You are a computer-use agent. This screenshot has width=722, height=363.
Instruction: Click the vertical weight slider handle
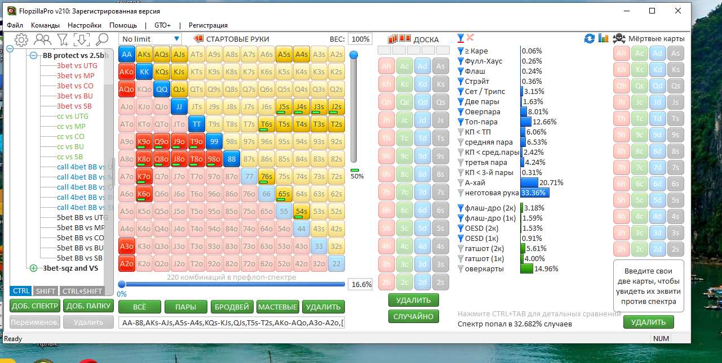(x=354, y=55)
